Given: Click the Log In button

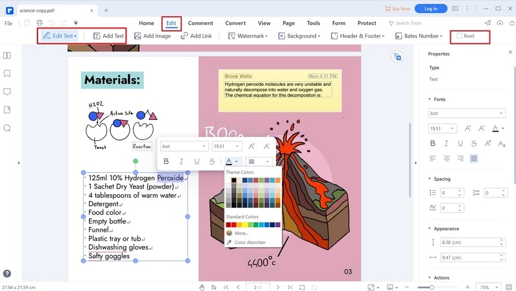Looking at the screenshot, I should pos(431,8).
